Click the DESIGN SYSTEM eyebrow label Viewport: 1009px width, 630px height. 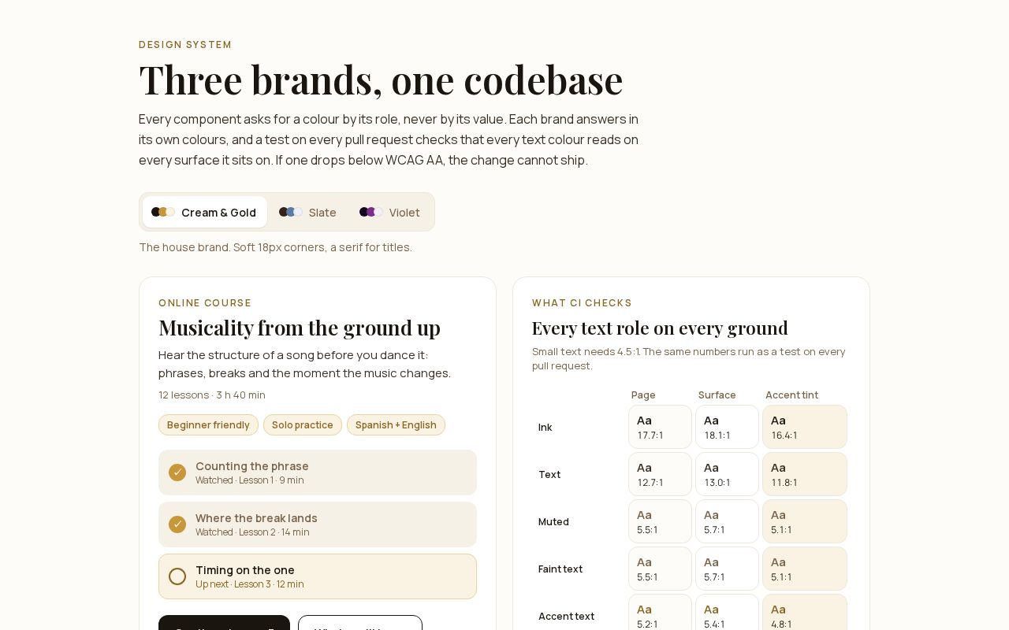[185, 44]
